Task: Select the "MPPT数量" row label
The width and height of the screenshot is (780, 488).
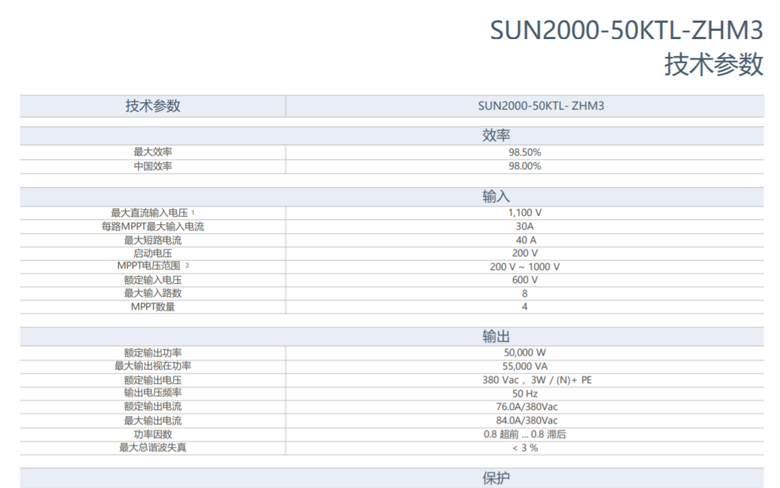Action: coord(152,307)
